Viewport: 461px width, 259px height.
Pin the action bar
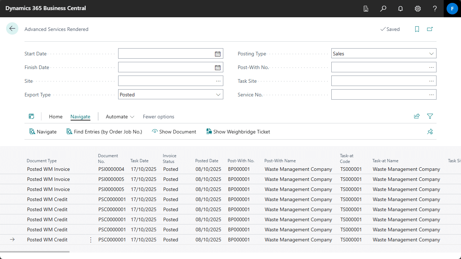pos(430,132)
